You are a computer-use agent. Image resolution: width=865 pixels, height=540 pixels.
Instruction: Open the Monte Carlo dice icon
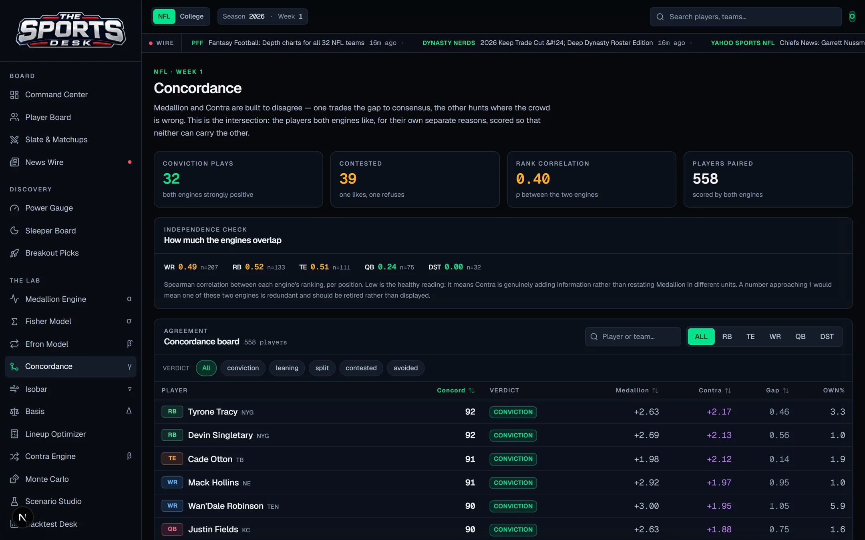point(14,479)
